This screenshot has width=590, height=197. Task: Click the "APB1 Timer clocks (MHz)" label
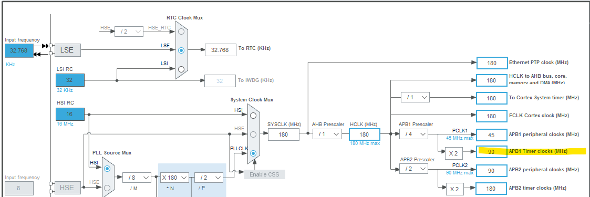(538, 151)
